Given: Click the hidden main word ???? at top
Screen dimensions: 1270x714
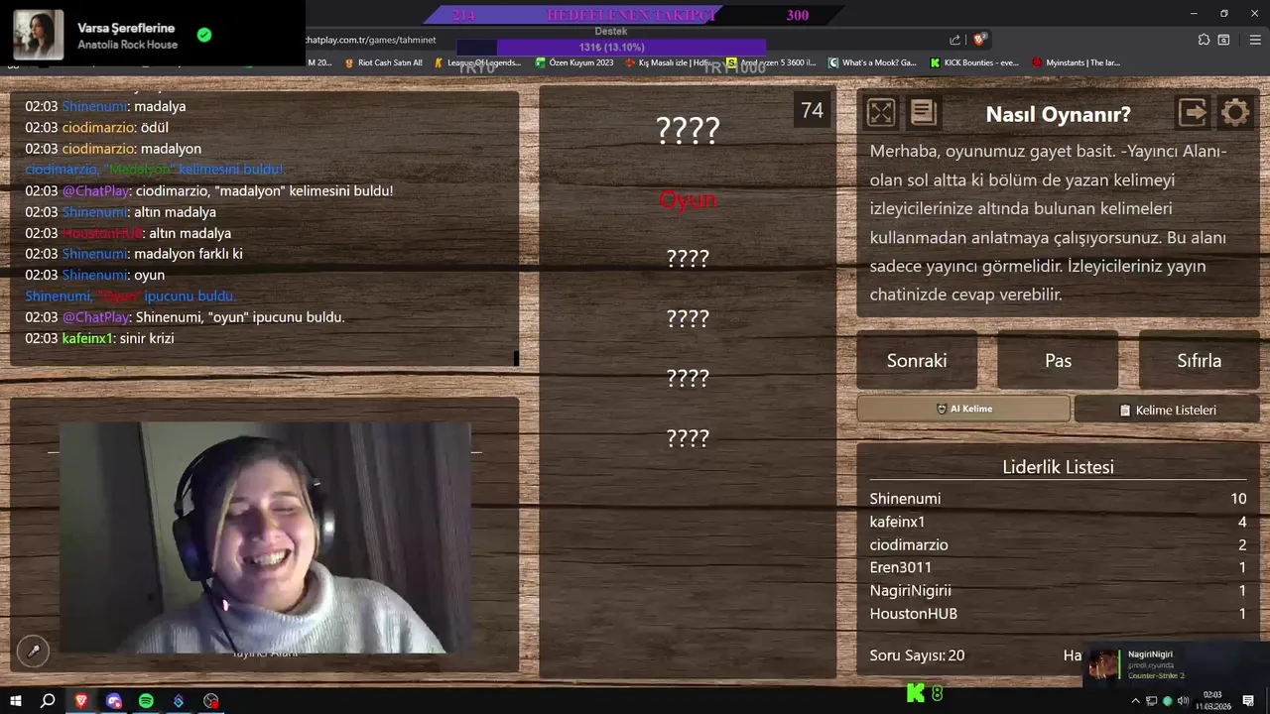Looking at the screenshot, I should (688, 130).
